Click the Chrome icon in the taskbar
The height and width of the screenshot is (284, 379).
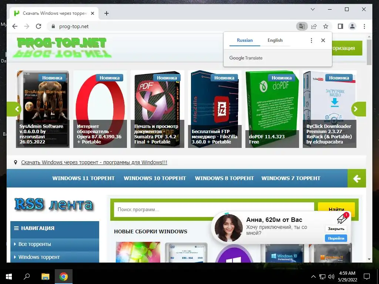64,277
